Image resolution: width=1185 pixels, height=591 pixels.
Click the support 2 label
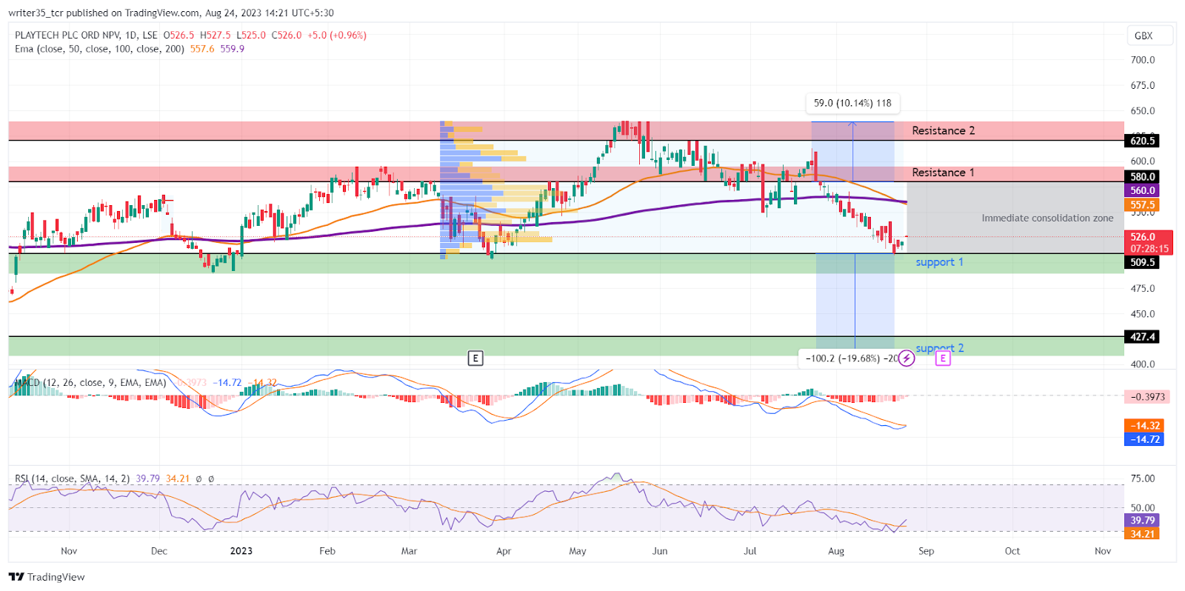tap(939, 348)
